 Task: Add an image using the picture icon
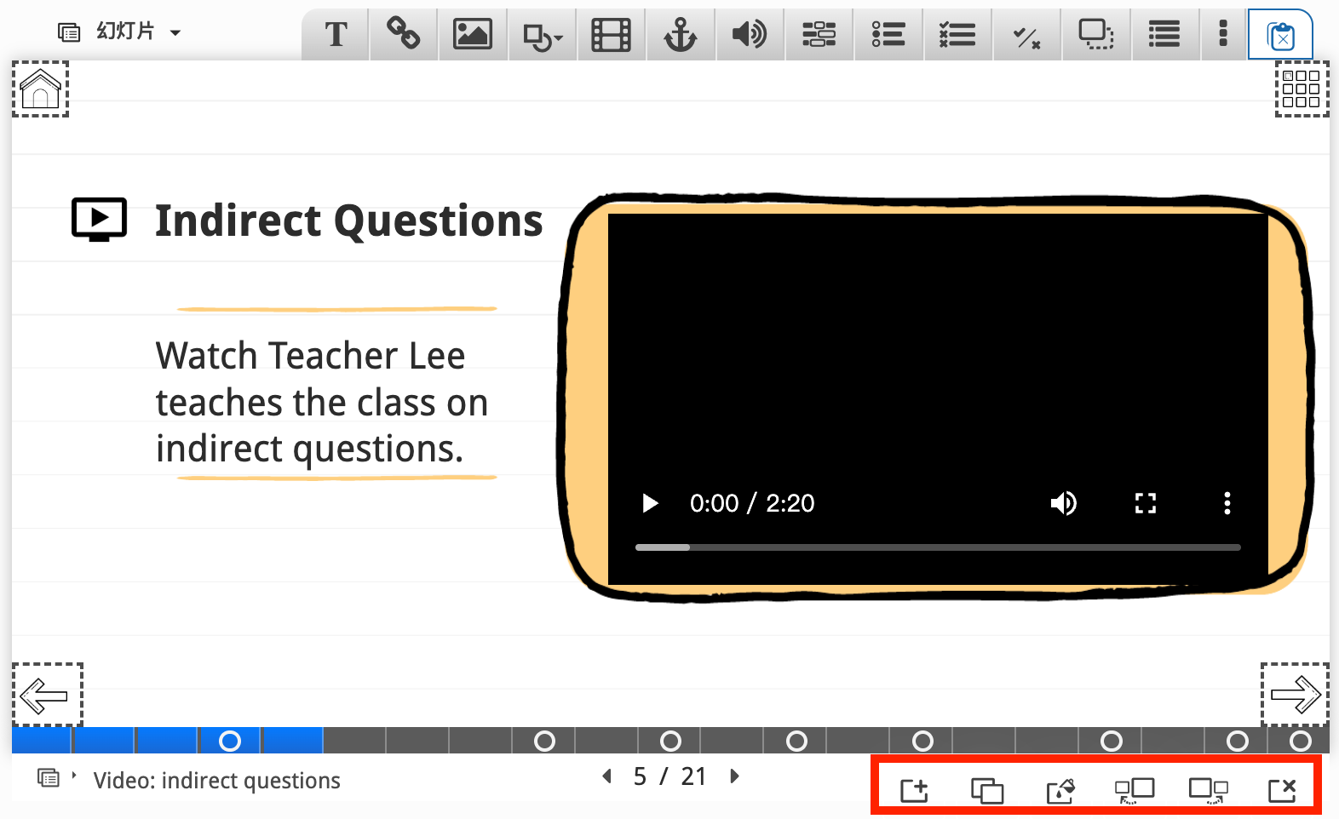473,35
